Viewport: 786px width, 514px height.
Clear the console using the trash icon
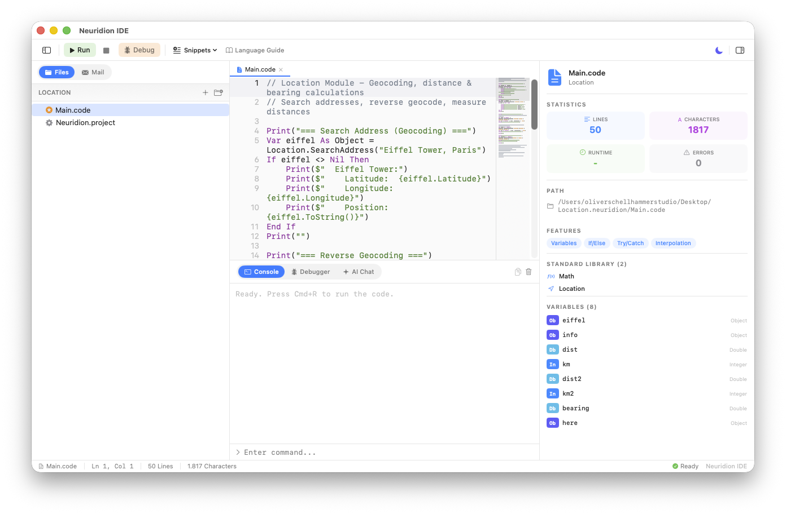pos(529,272)
